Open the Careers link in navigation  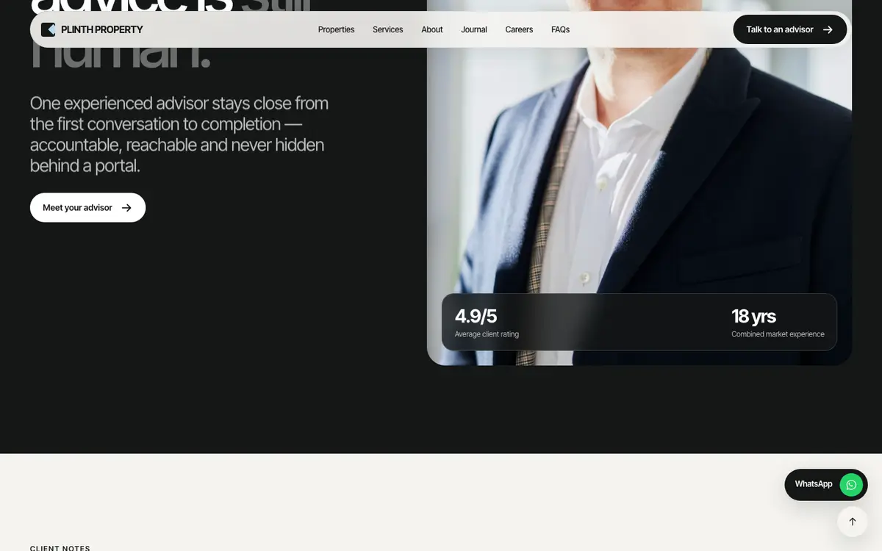(x=519, y=29)
